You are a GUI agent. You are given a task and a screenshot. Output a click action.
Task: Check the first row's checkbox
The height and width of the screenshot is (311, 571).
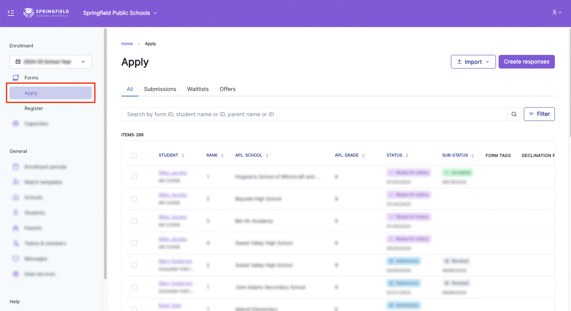[134, 177]
